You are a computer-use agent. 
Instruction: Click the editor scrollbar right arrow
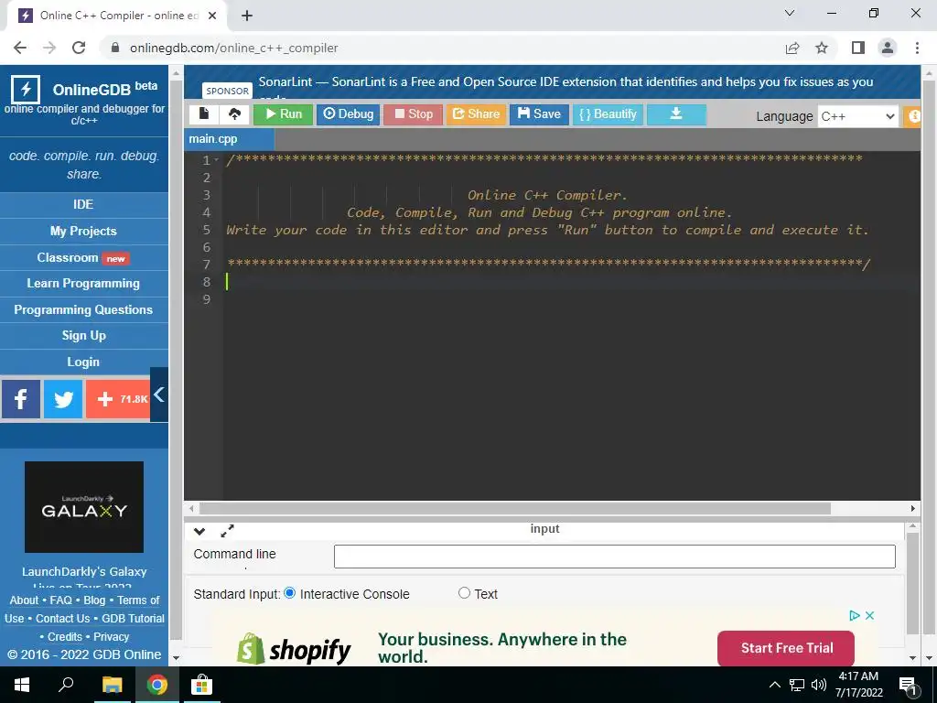tap(913, 509)
